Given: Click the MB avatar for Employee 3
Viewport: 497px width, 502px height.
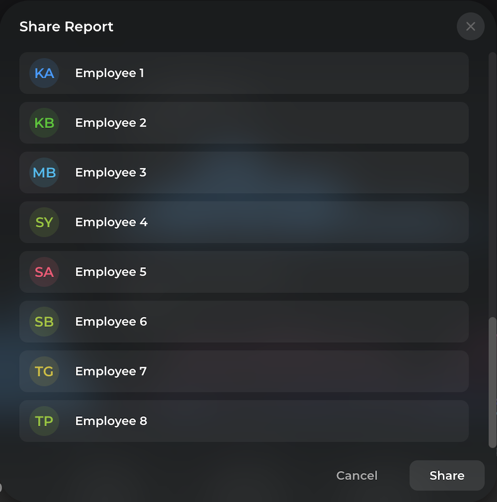Looking at the screenshot, I should [x=44, y=172].
